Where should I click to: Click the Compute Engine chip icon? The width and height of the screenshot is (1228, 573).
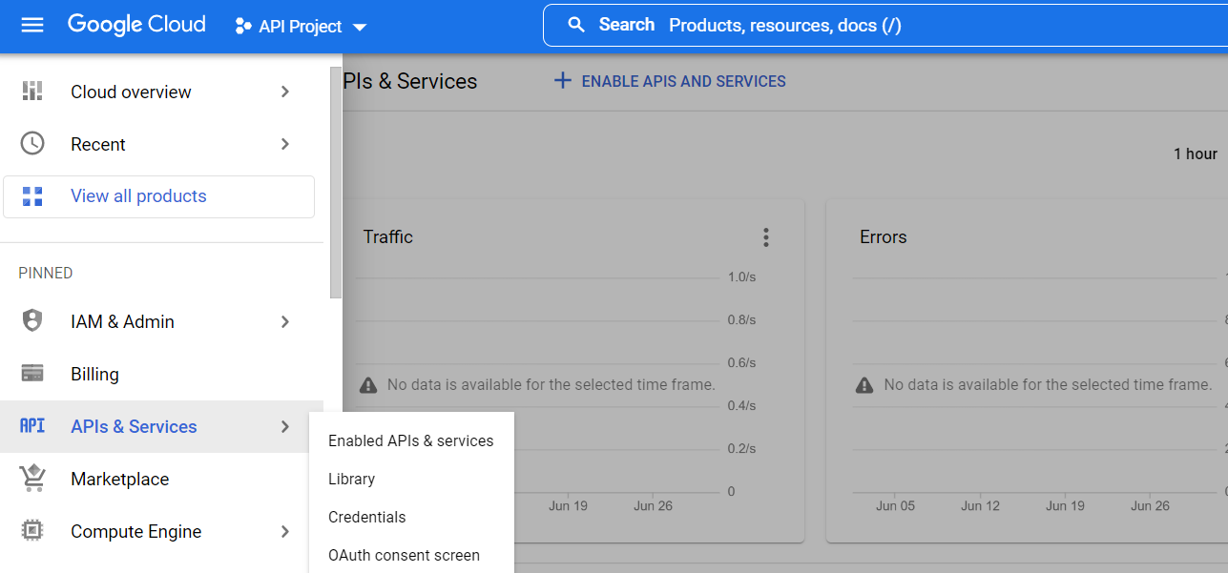click(x=32, y=531)
